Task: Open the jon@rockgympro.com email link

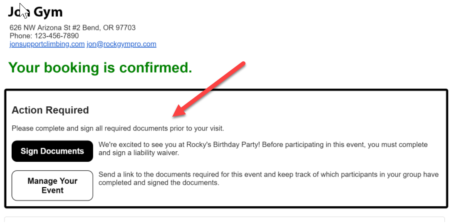Action: pyautogui.click(x=121, y=44)
